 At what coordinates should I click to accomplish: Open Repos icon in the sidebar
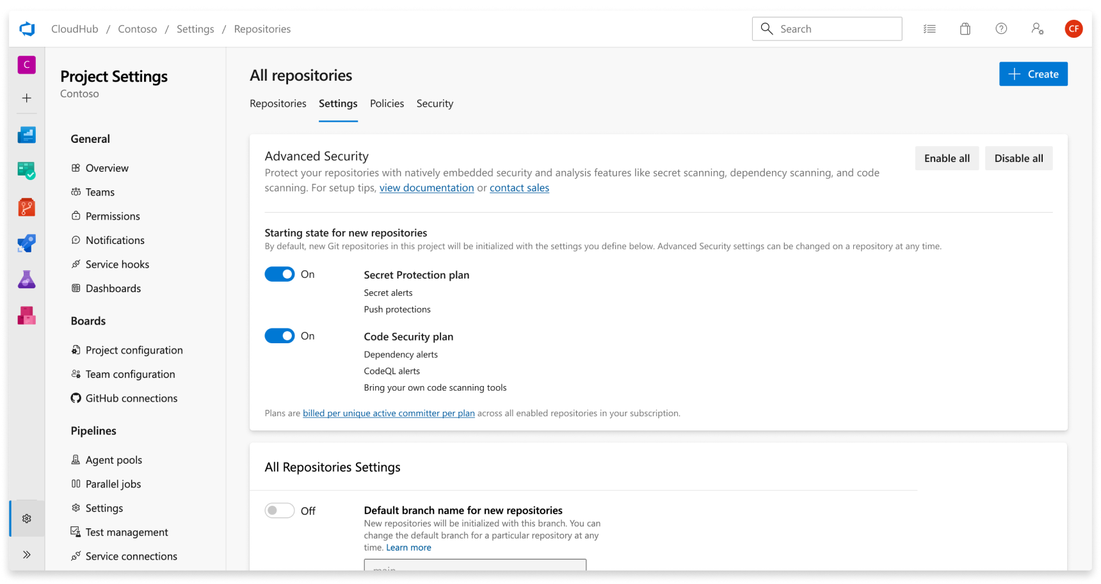pos(26,207)
